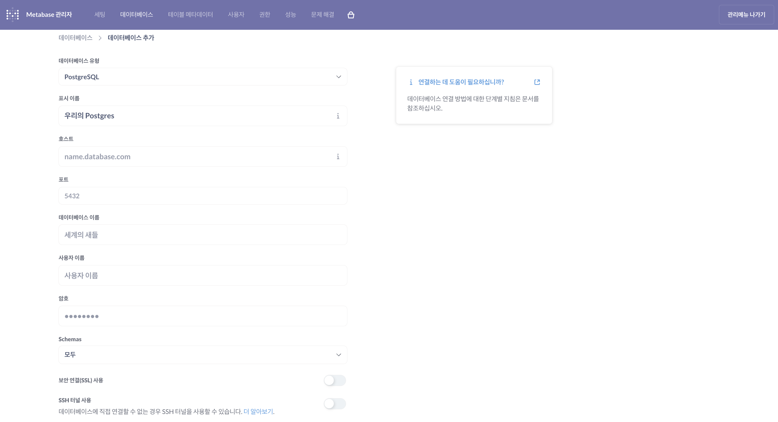
Task: Turn on the SSH tunnel toggle
Action: point(335,404)
